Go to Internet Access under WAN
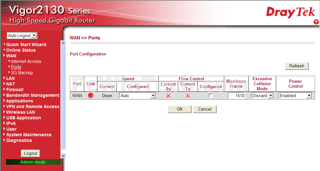The width and height of the screenshot is (320, 171). (x=26, y=61)
